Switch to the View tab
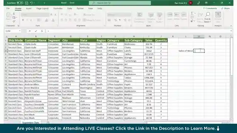Screen dimensions: 237x133 90,8
